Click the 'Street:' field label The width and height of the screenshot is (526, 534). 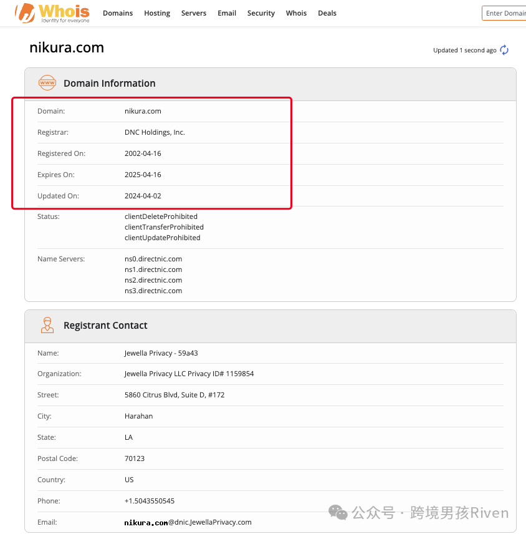click(48, 395)
